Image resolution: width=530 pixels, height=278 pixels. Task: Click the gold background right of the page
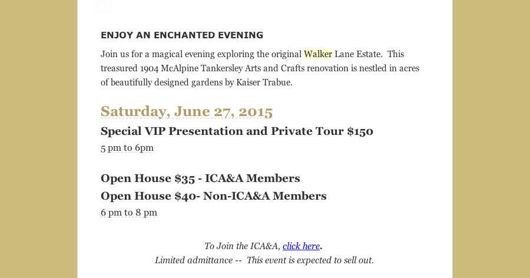click(x=491, y=139)
